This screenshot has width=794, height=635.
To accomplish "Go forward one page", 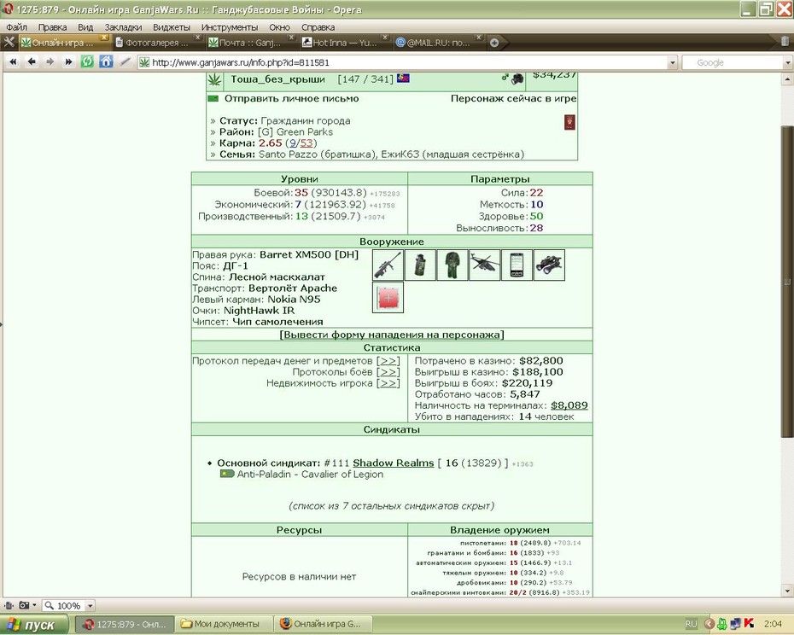I will click(50, 61).
